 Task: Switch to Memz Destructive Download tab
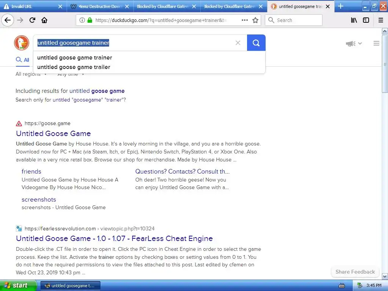(100, 6)
